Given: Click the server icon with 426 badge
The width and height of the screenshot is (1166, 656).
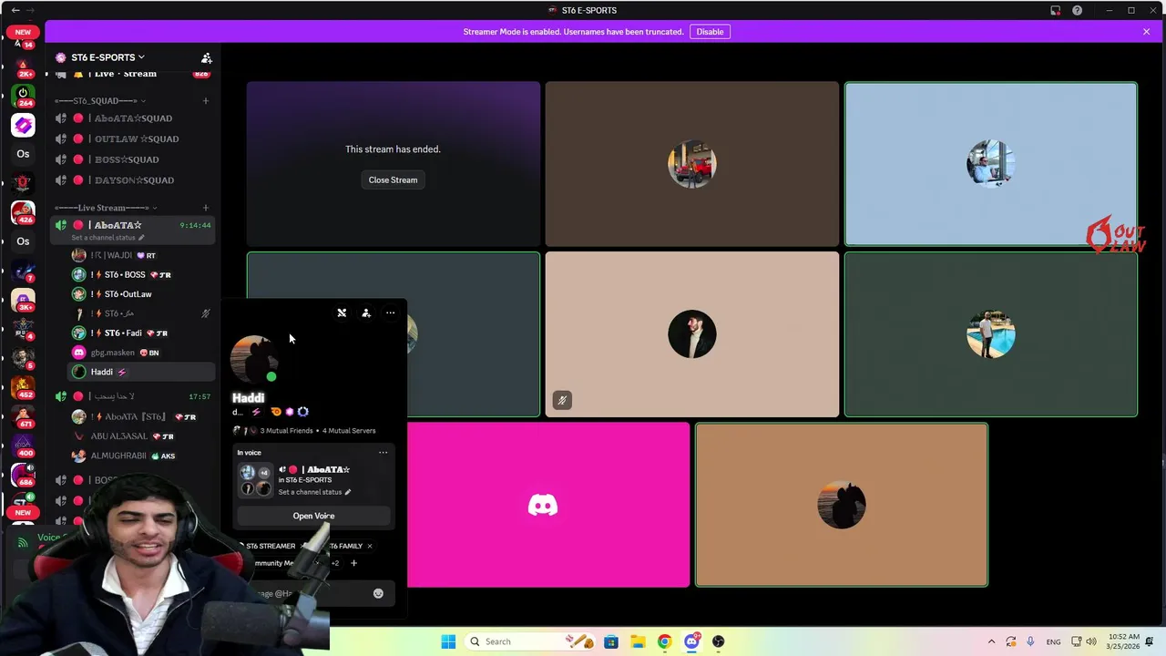Looking at the screenshot, I should [x=23, y=213].
